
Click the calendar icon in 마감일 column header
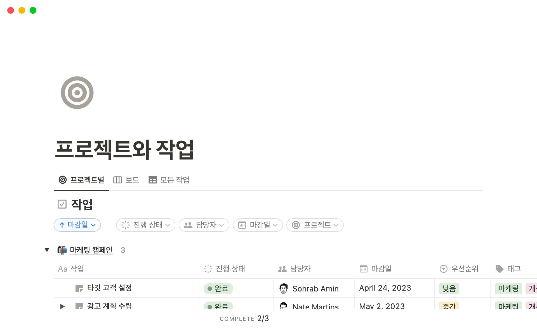point(363,269)
